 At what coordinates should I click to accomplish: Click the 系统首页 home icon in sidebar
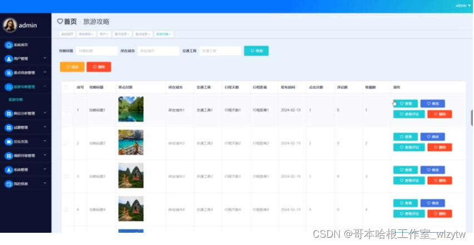pyautogui.click(x=9, y=45)
